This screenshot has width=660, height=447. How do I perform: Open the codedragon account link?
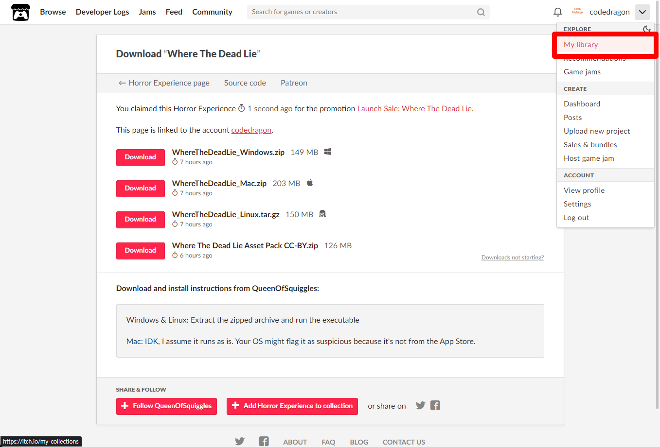251,130
